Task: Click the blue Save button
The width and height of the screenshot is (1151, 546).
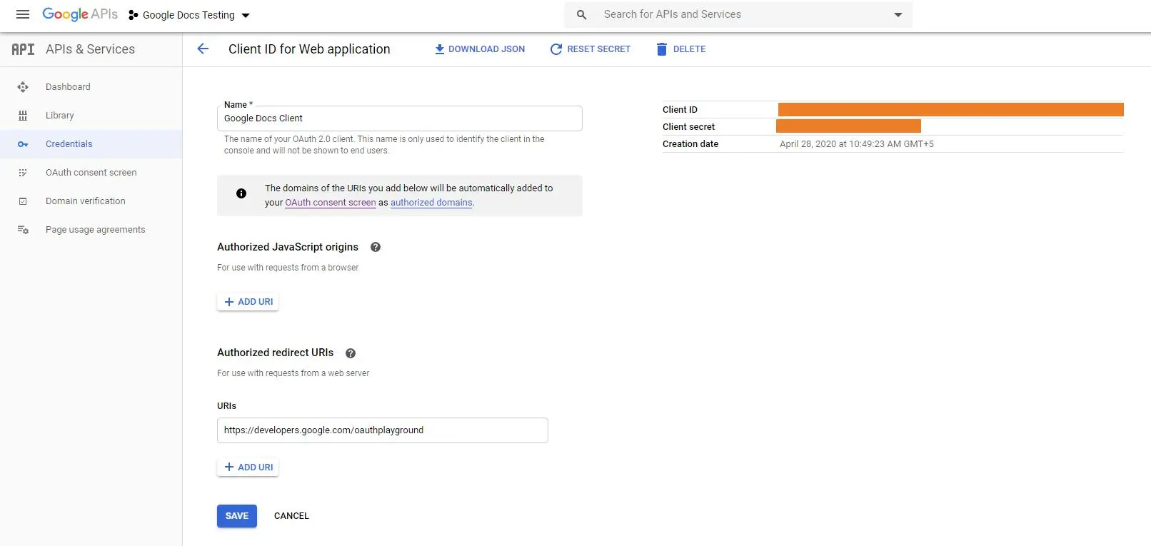Action: [237, 516]
